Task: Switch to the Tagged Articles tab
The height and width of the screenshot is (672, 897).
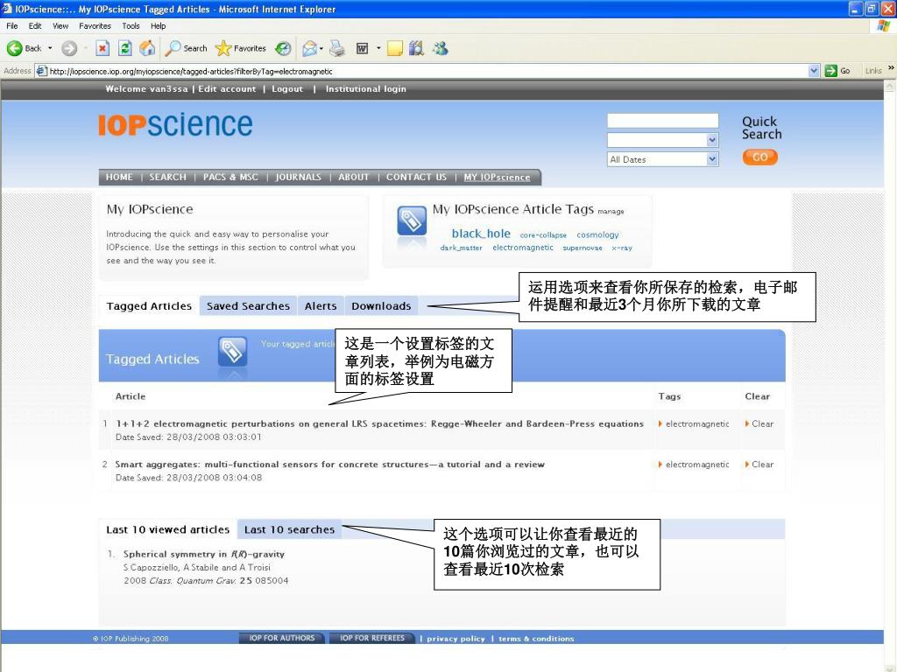Action: click(149, 305)
